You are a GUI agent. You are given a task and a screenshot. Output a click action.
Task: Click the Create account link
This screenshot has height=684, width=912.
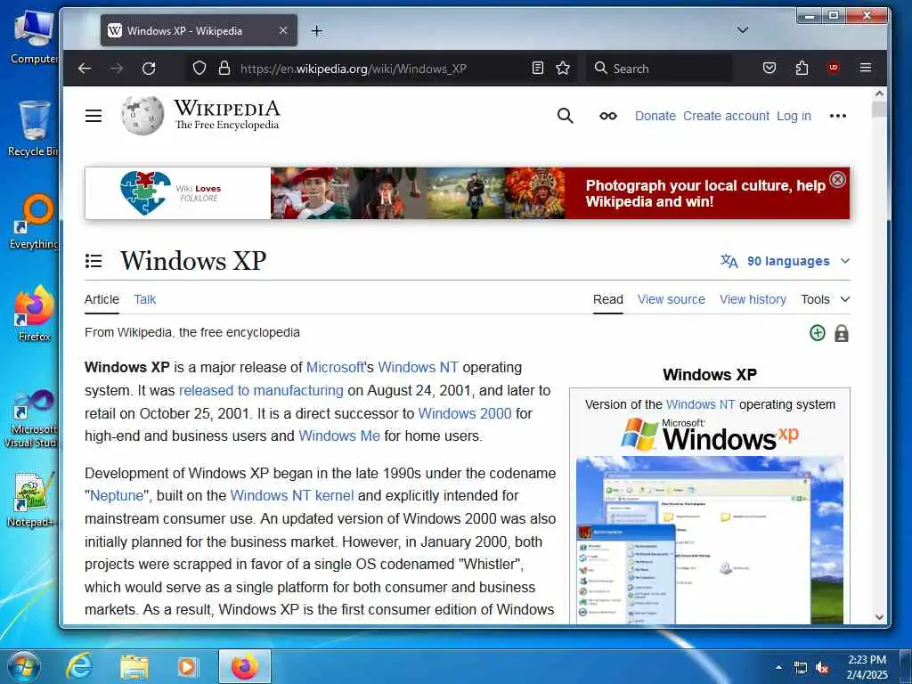point(726,116)
